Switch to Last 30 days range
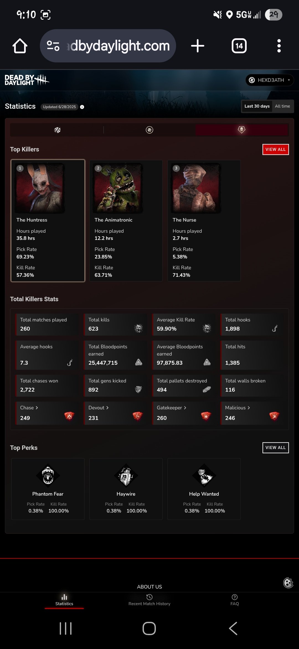Screen dimensions: 299x649 [257, 106]
